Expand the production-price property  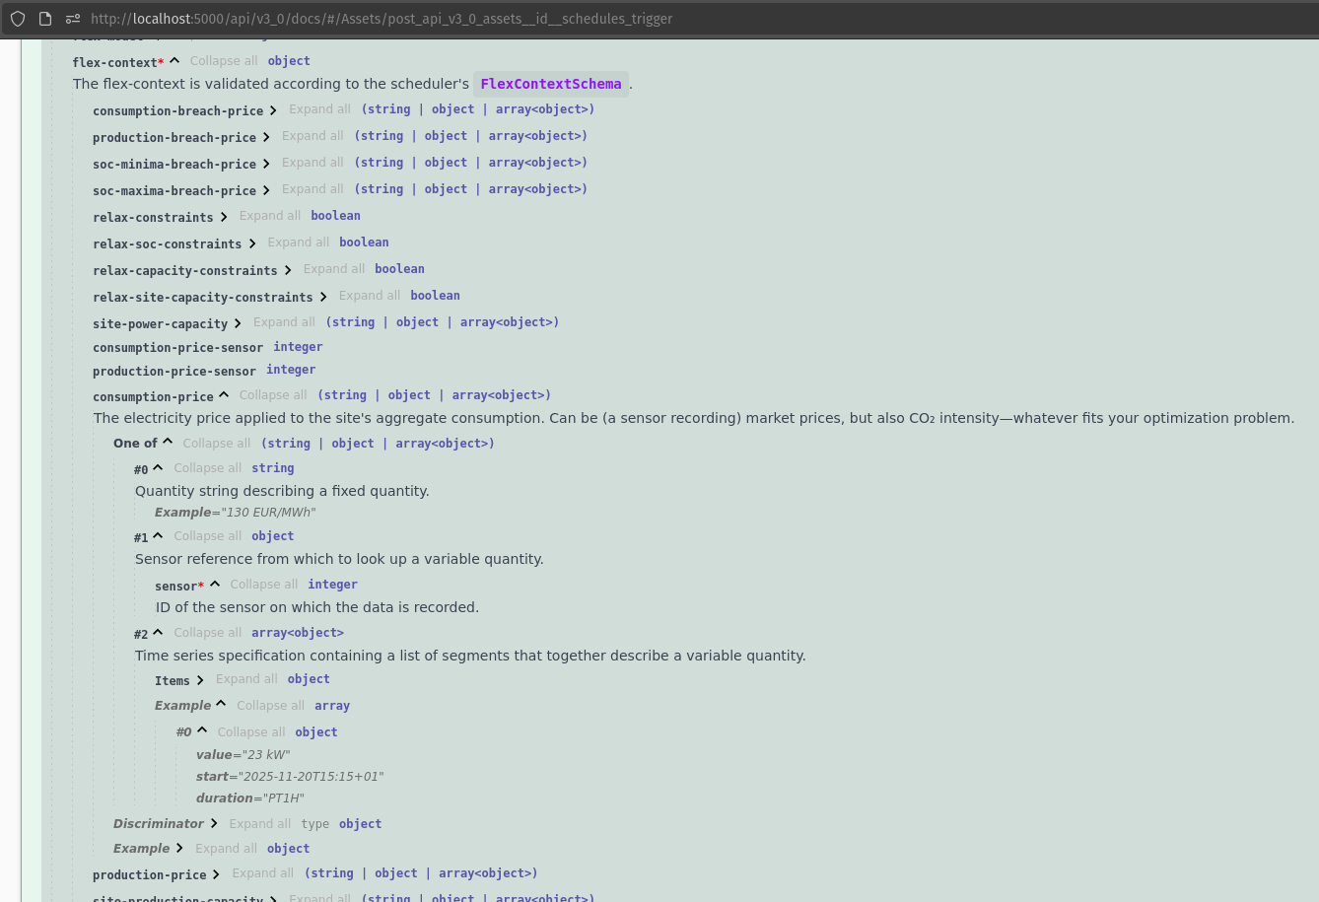(216, 874)
